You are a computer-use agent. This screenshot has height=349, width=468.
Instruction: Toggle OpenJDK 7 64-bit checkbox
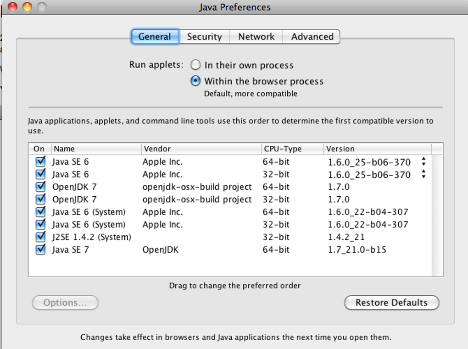tap(41, 187)
